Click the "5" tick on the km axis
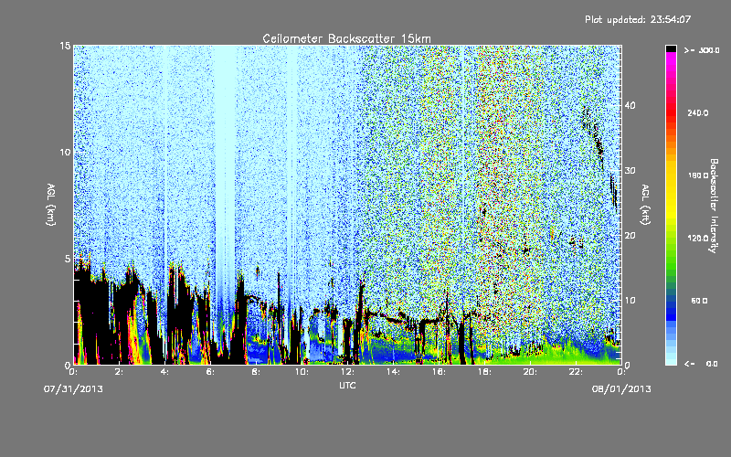This screenshot has height=457, width=731. 68,259
